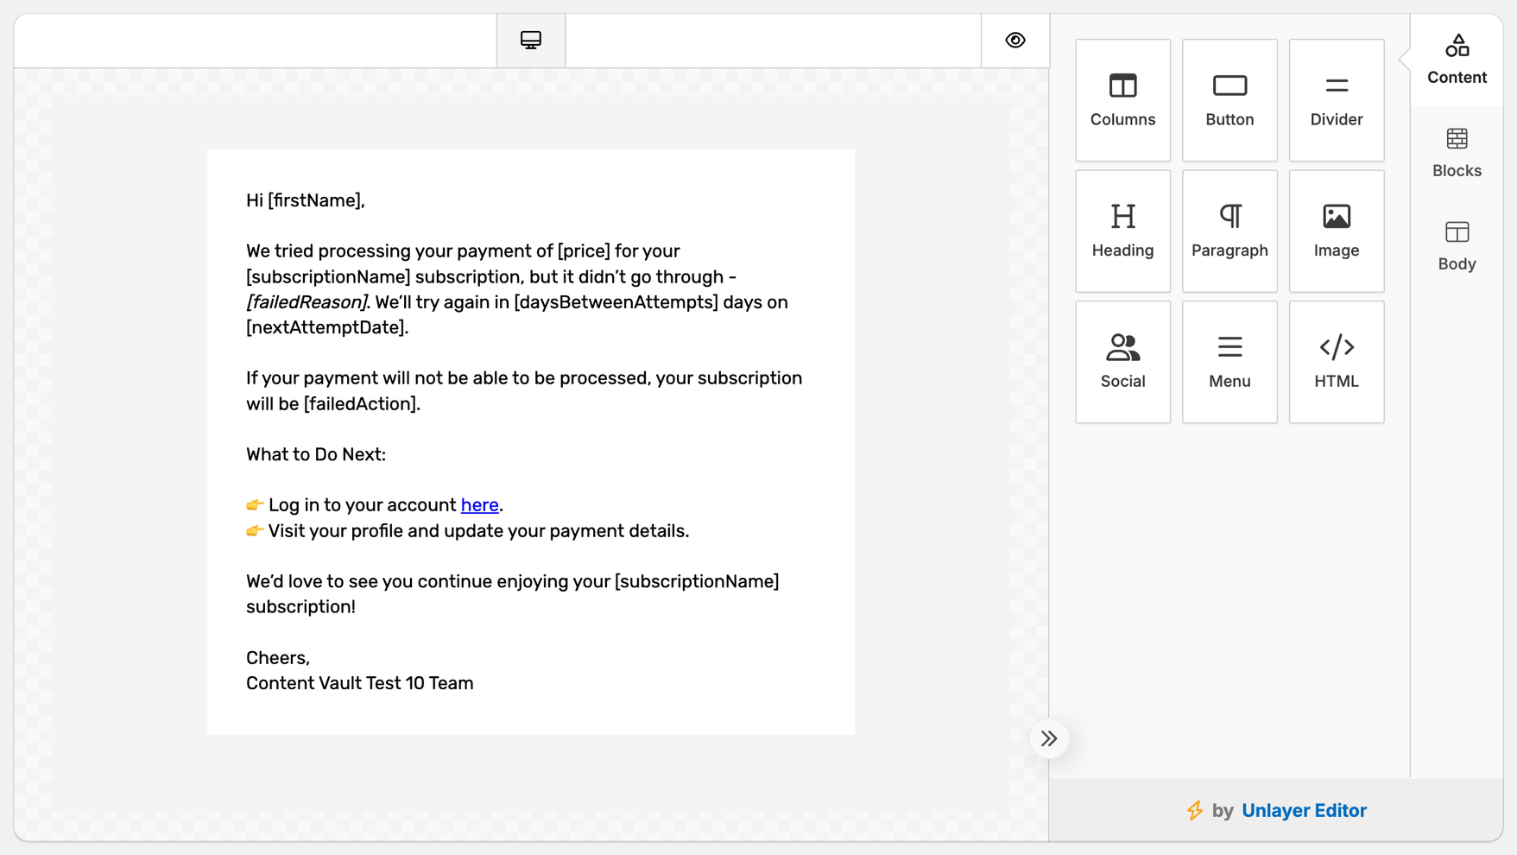Select the Columns content tool
Screen dimensions: 1517x855
pyautogui.click(x=1122, y=100)
